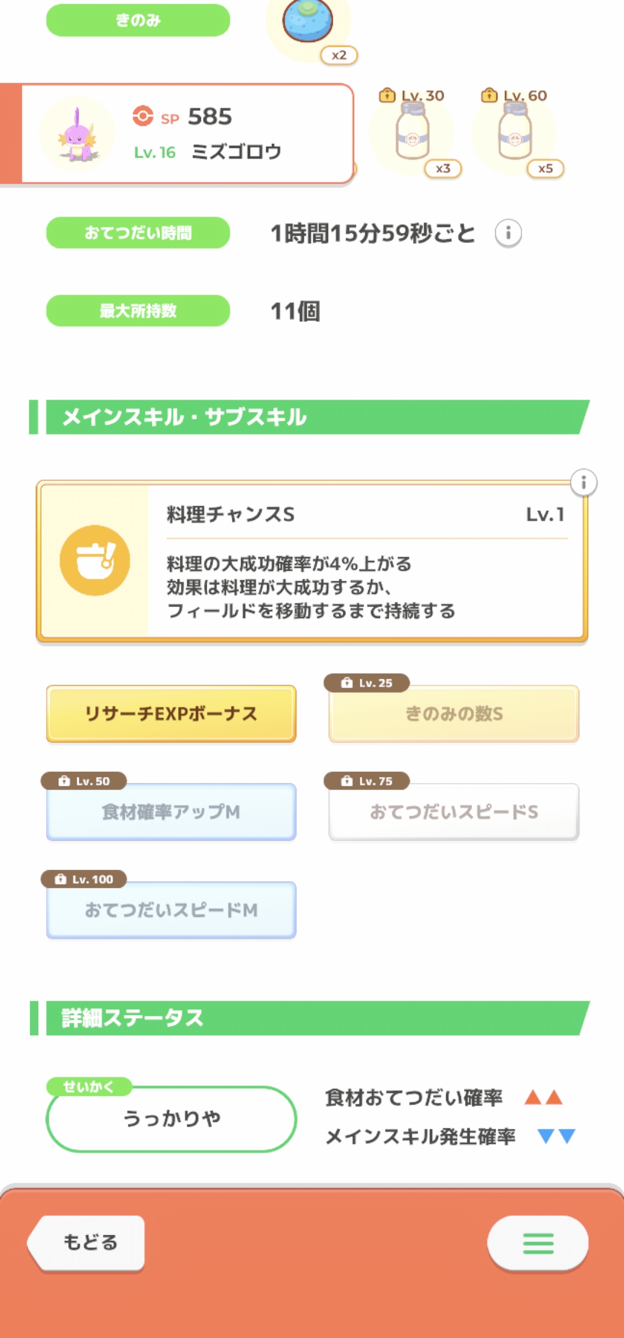The width and height of the screenshot is (624, 1338).
Task: Tap the Lv. 25 lock badge
Action: (x=367, y=683)
